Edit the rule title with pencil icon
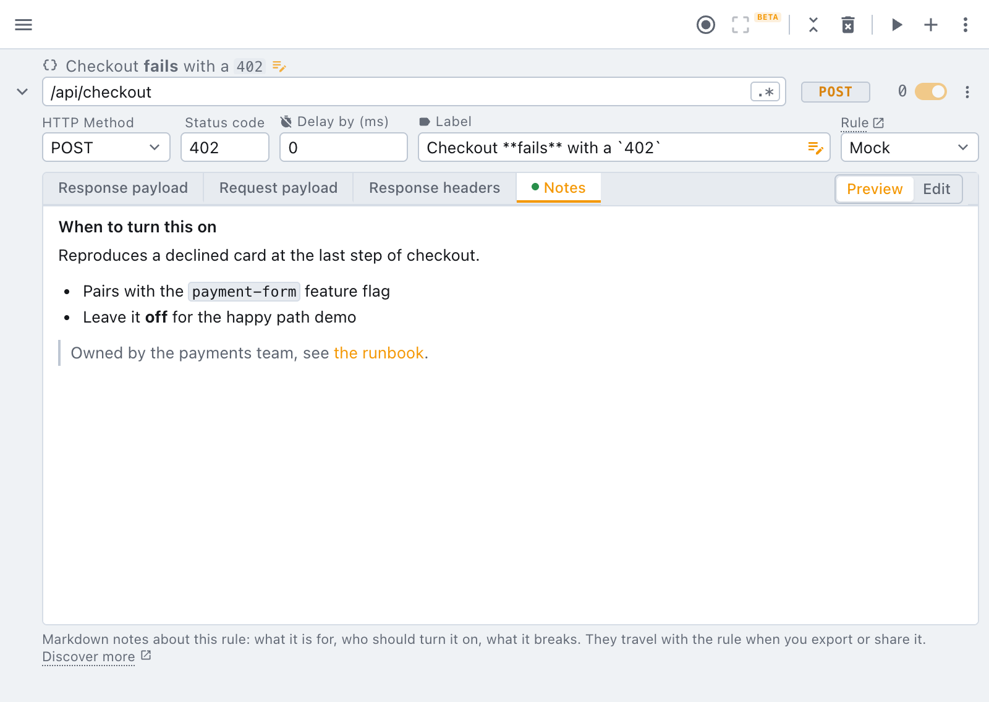This screenshot has width=989, height=702. coord(279,66)
